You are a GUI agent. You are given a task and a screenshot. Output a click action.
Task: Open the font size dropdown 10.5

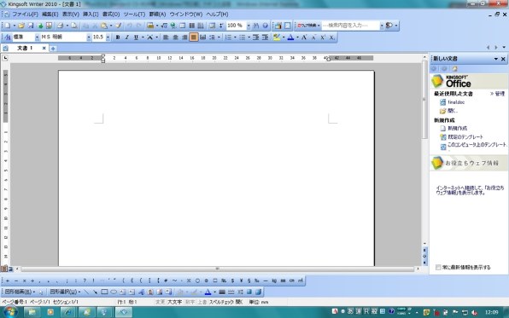pyautogui.click(x=108, y=38)
